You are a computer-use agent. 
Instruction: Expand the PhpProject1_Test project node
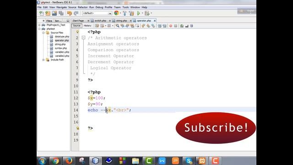[39, 25]
